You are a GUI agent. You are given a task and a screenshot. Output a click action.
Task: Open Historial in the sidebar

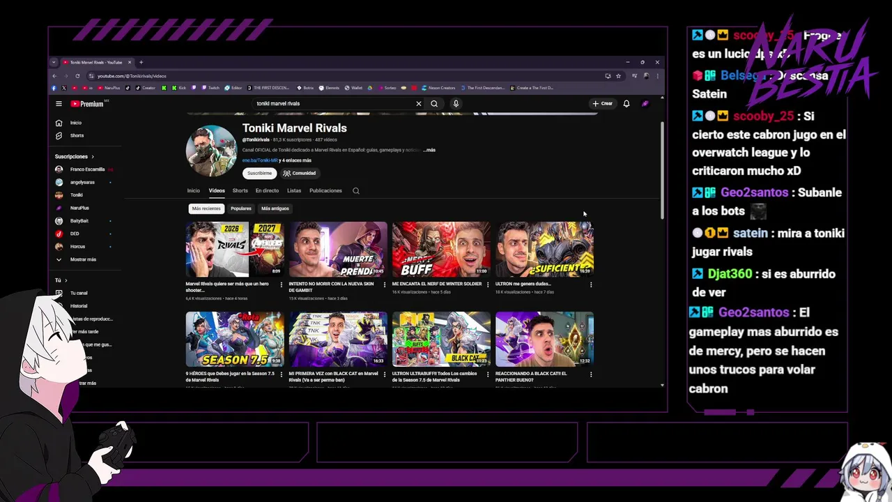point(78,305)
